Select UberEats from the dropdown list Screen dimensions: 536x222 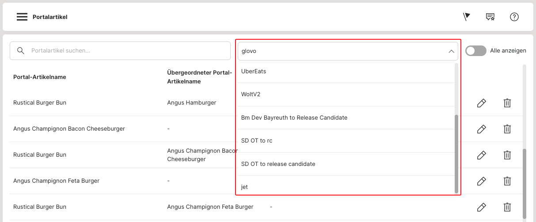tap(254, 71)
